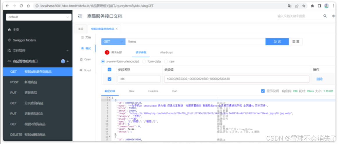
Task: Switch to the Curl response tab
Action: pos(175,91)
